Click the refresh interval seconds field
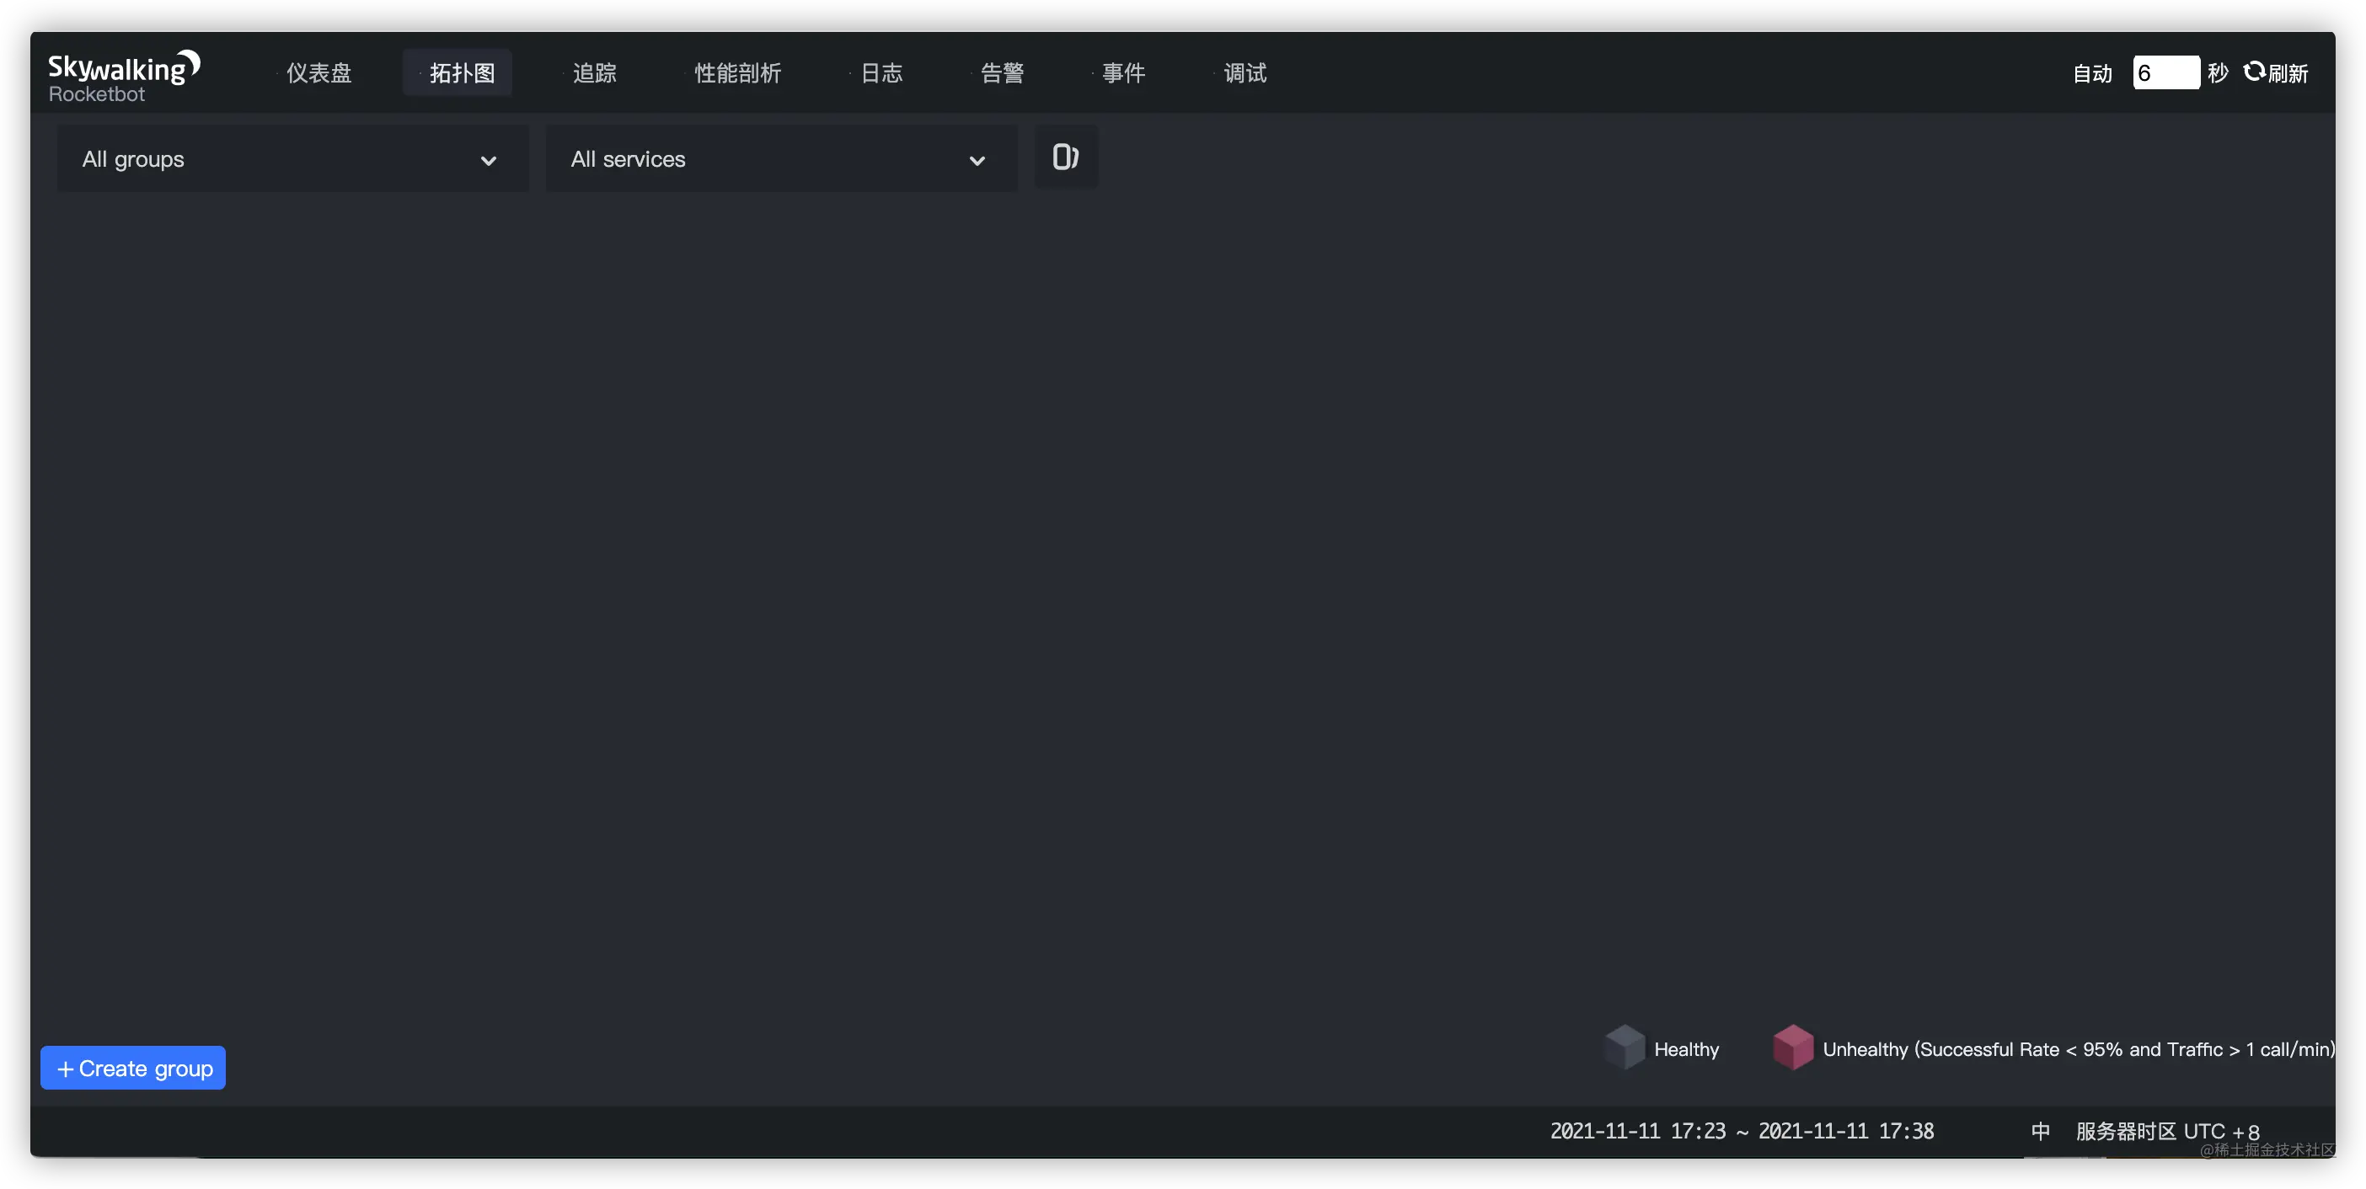 [x=2165, y=73]
